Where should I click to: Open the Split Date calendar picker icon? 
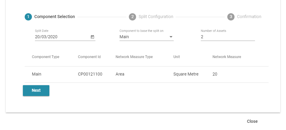coord(92,37)
